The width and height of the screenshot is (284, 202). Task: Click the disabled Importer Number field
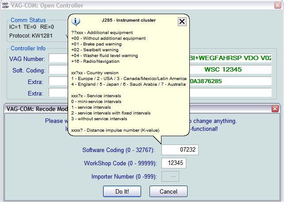pyautogui.click(x=170, y=176)
